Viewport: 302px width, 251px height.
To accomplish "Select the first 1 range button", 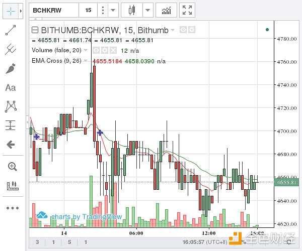I will [x=53, y=242].
